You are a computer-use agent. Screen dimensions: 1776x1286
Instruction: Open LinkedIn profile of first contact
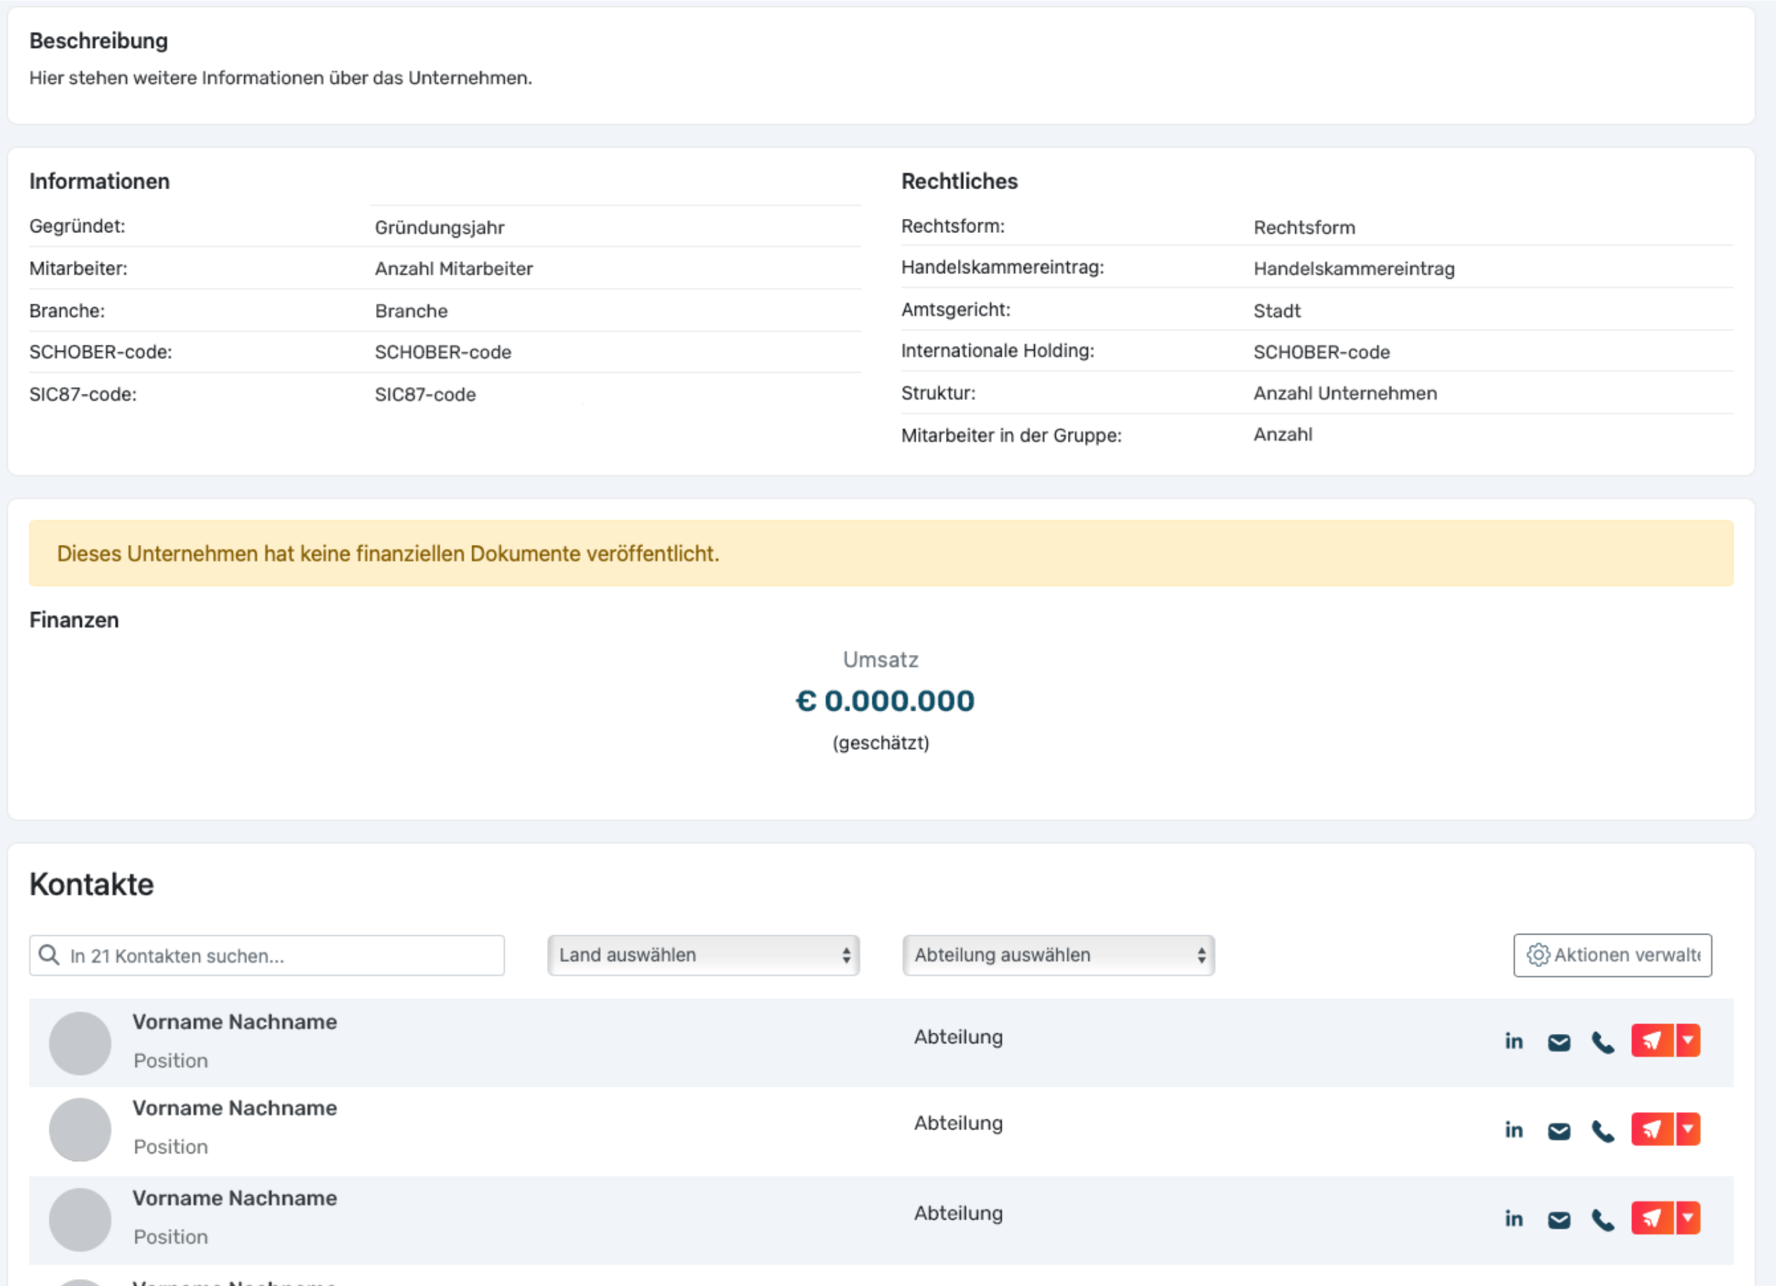tap(1513, 1041)
